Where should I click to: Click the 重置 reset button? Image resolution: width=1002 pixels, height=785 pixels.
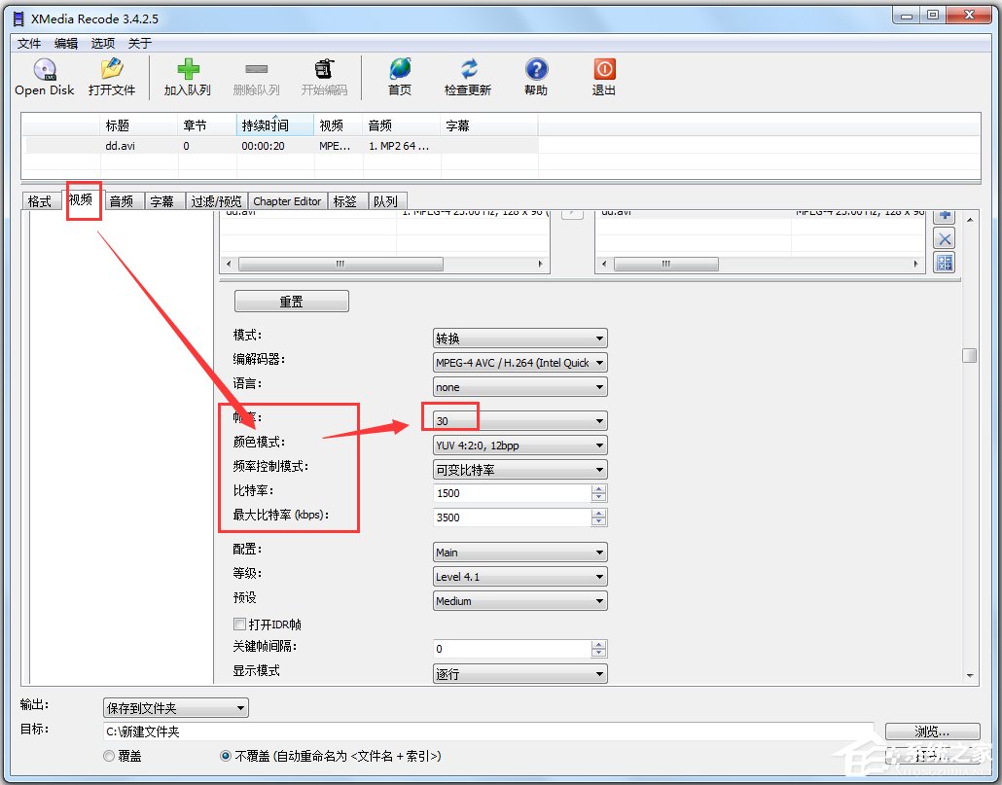[x=290, y=301]
